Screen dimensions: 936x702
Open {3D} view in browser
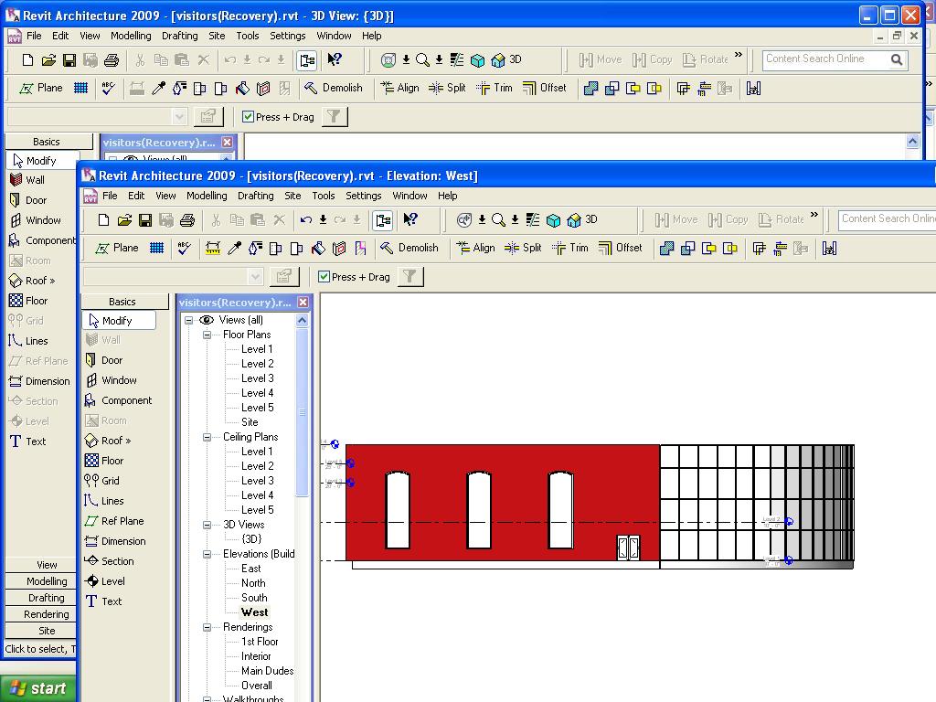(x=251, y=539)
